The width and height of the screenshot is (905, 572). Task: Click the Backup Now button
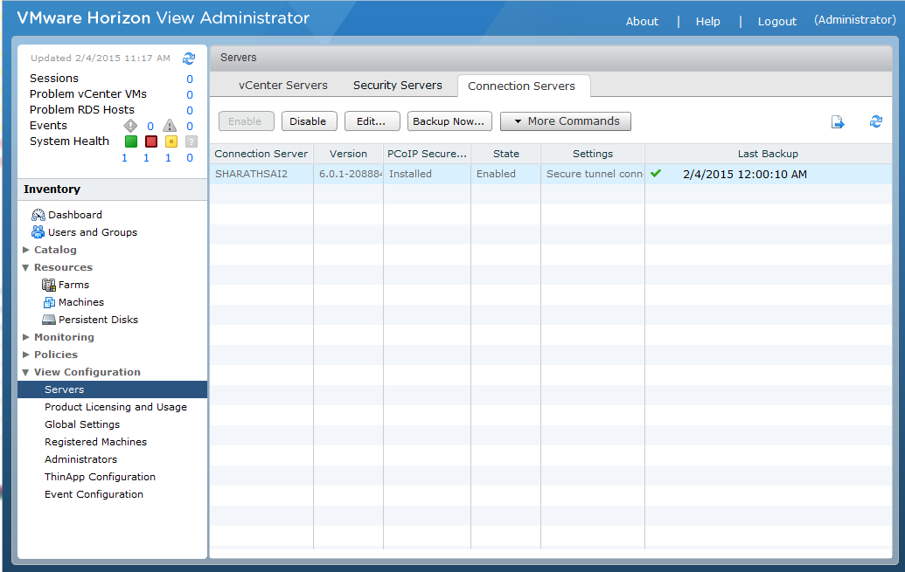click(449, 121)
